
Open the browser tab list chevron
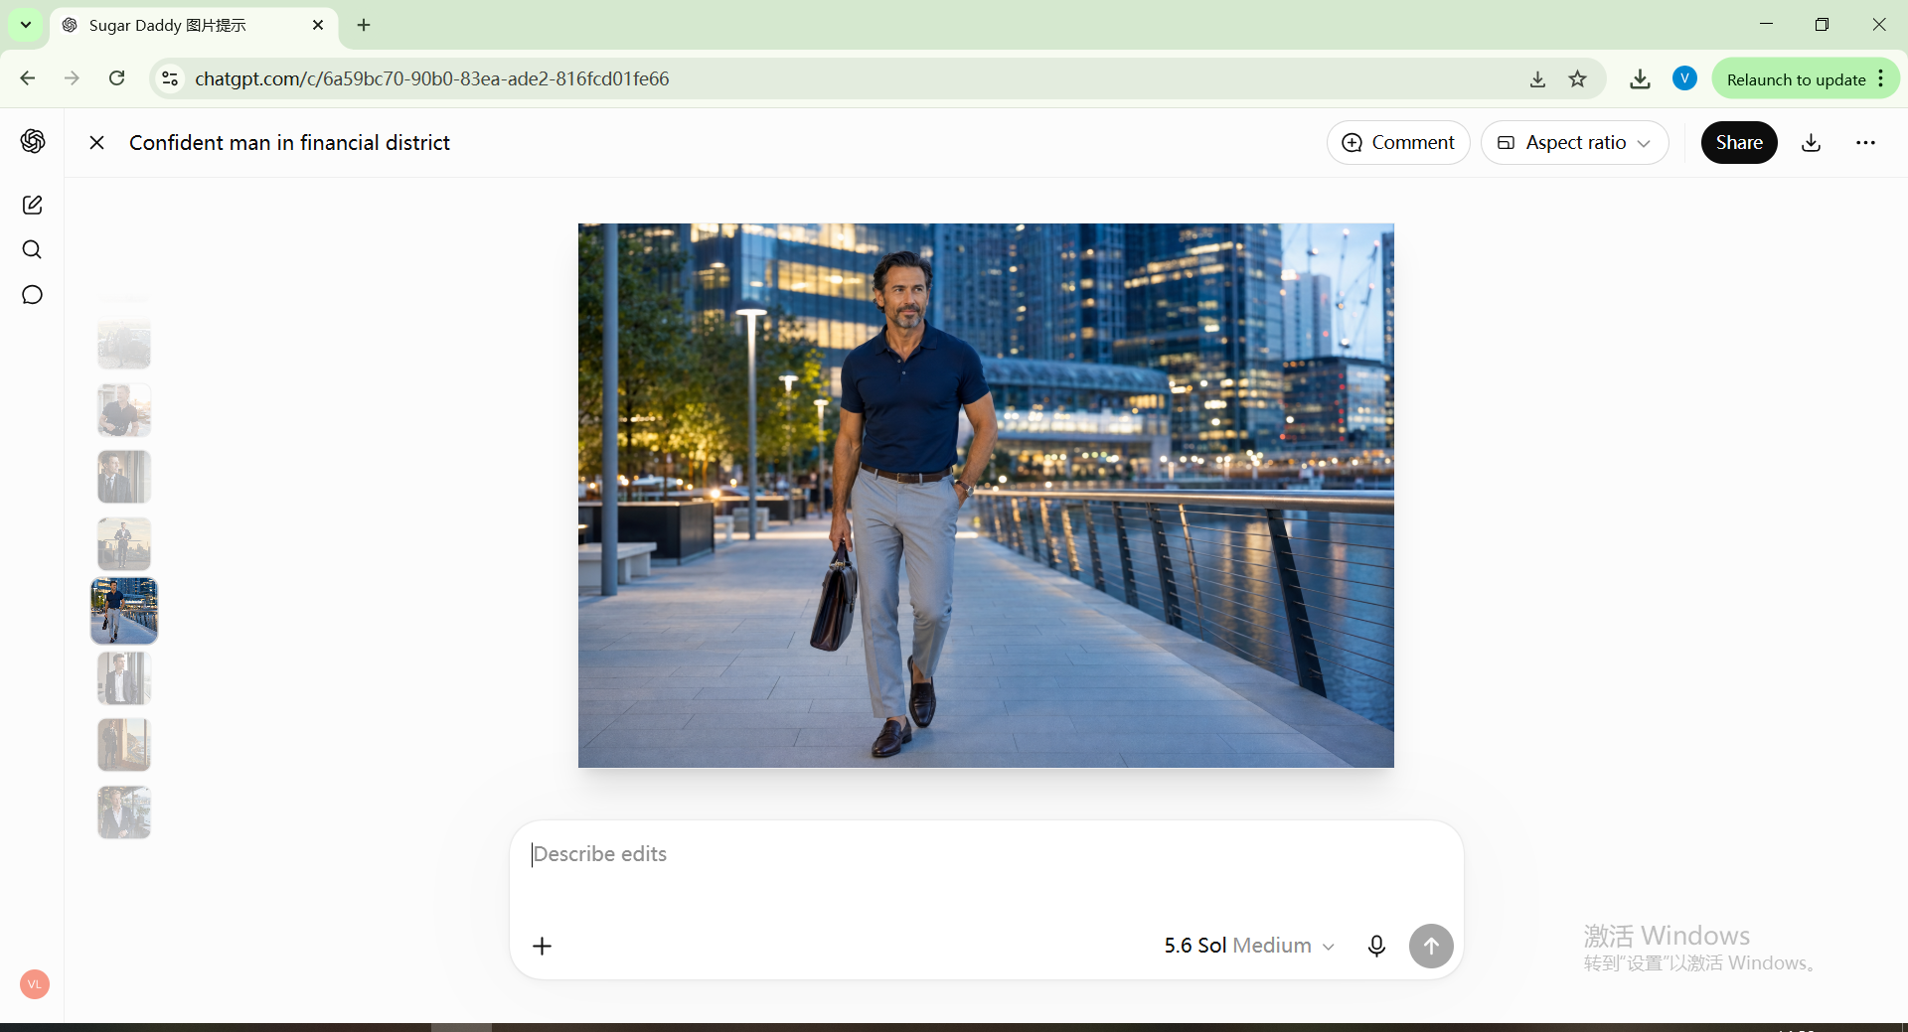pos(26,25)
